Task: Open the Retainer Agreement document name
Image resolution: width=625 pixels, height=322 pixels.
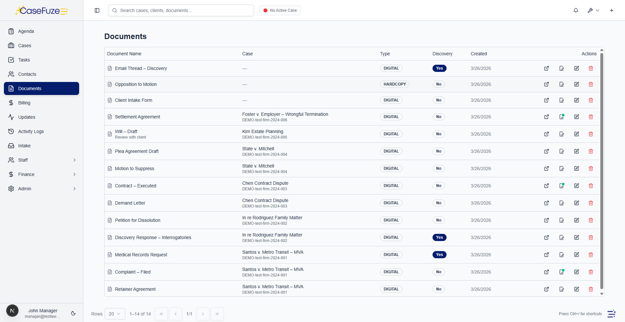Action: pos(135,289)
